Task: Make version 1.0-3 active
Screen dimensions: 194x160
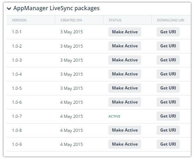Action: [125, 60]
